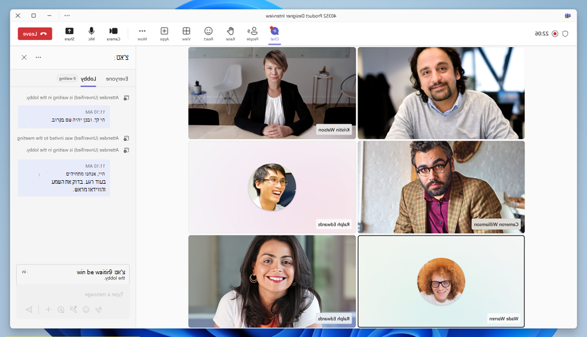Open text Format options icon
Viewport: 587px width, 337px height.
(99, 309)
